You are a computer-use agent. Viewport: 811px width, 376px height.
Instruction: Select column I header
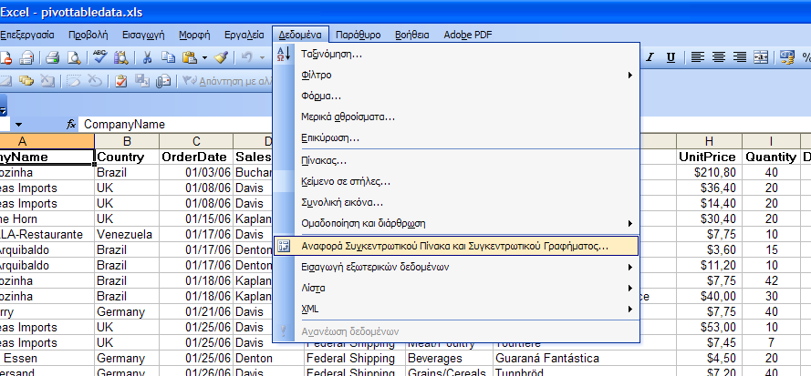[x=771, y=141]
